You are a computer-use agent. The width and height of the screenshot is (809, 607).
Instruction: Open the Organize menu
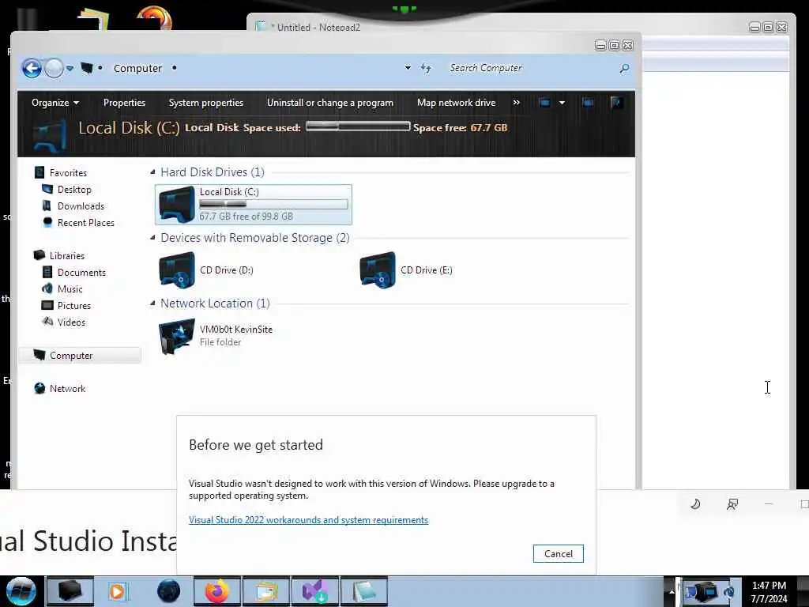tap(55, 103)
